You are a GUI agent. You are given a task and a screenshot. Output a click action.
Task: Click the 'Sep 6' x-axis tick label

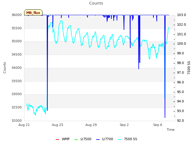coord(158,125)
